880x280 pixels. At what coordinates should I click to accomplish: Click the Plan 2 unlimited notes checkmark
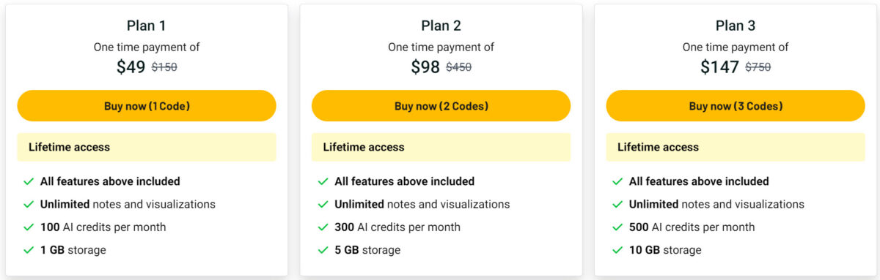(x=323, y=205)
